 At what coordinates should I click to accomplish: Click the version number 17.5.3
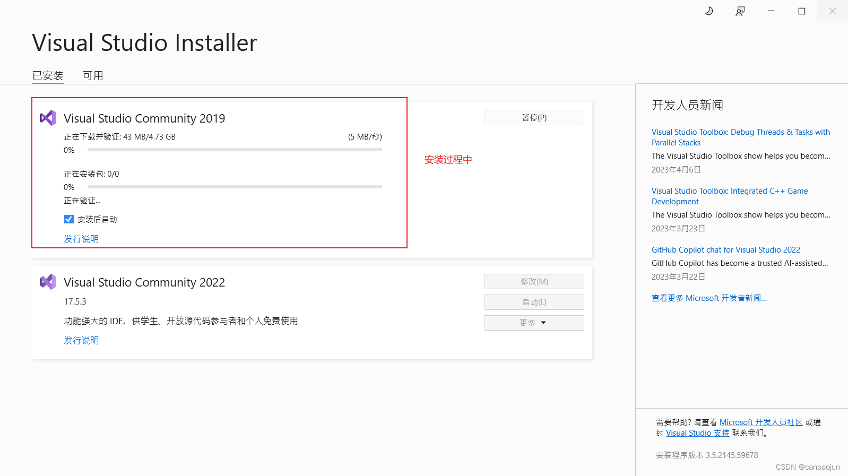[75, 301]
